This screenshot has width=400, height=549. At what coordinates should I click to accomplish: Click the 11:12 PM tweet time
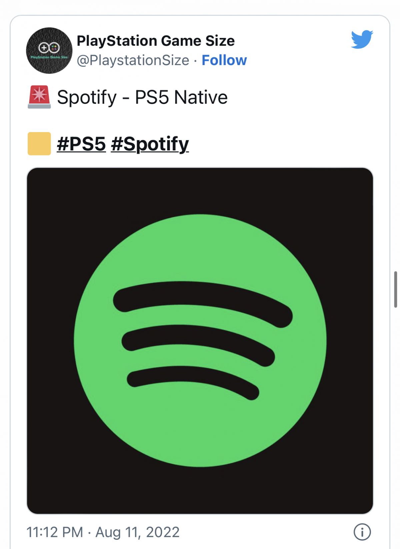tap(55, 532)
